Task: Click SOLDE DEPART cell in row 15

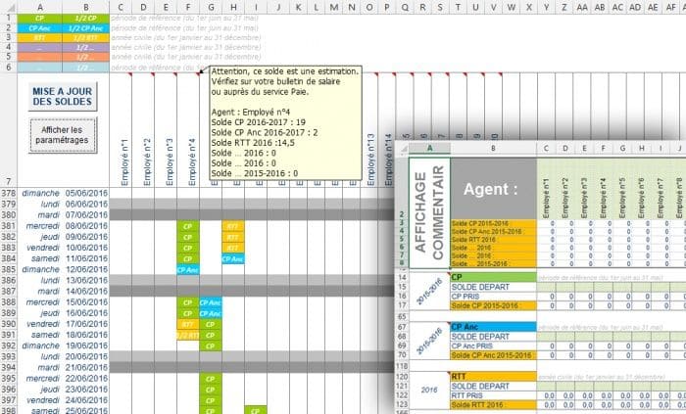Action: [494, 287]
